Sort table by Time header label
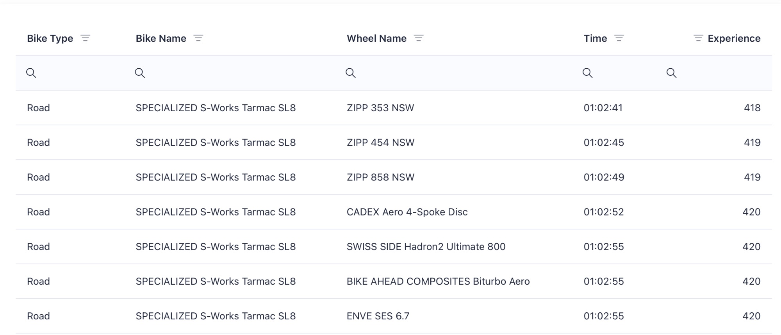 595,38
